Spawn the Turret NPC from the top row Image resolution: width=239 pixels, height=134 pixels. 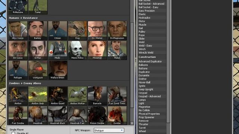(38, 7)
